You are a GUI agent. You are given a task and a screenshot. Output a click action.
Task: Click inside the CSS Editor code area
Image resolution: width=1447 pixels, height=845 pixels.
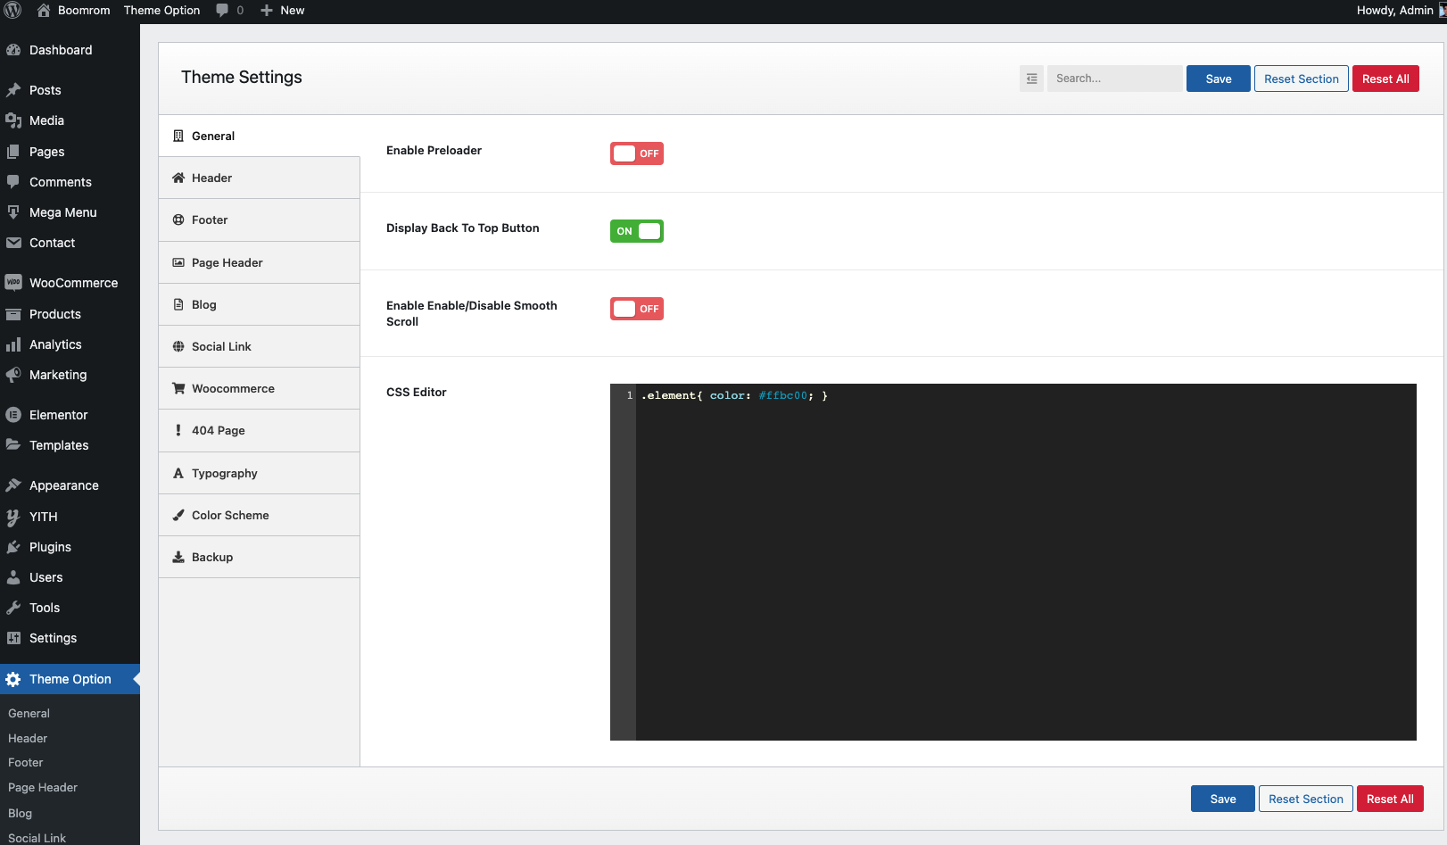(1026, 562)
